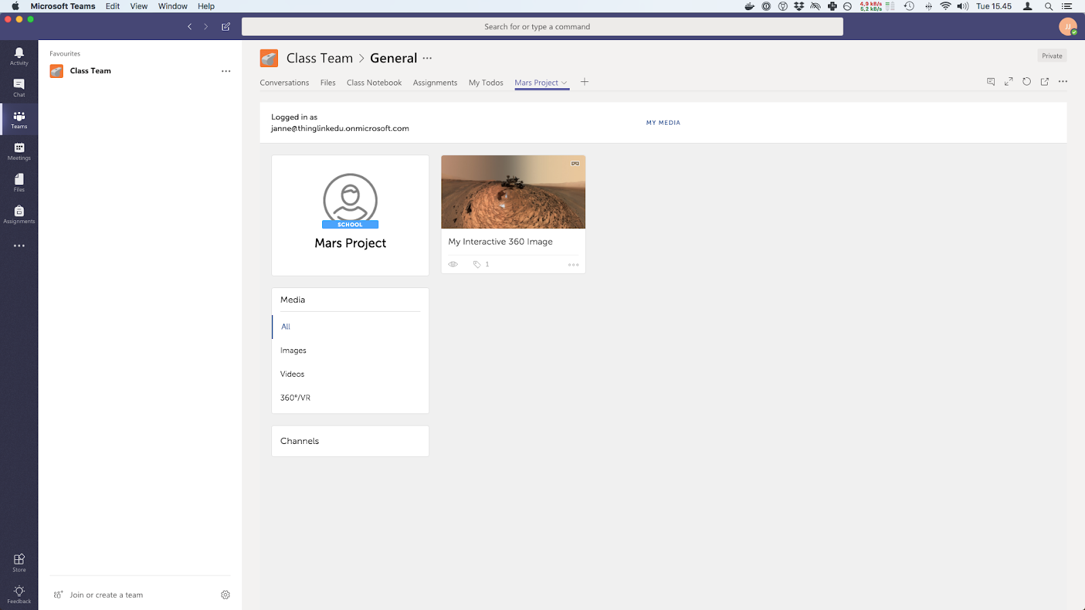Open more options for Class Team
This screenshot has width=1085, height=610.
click(226, 71)
